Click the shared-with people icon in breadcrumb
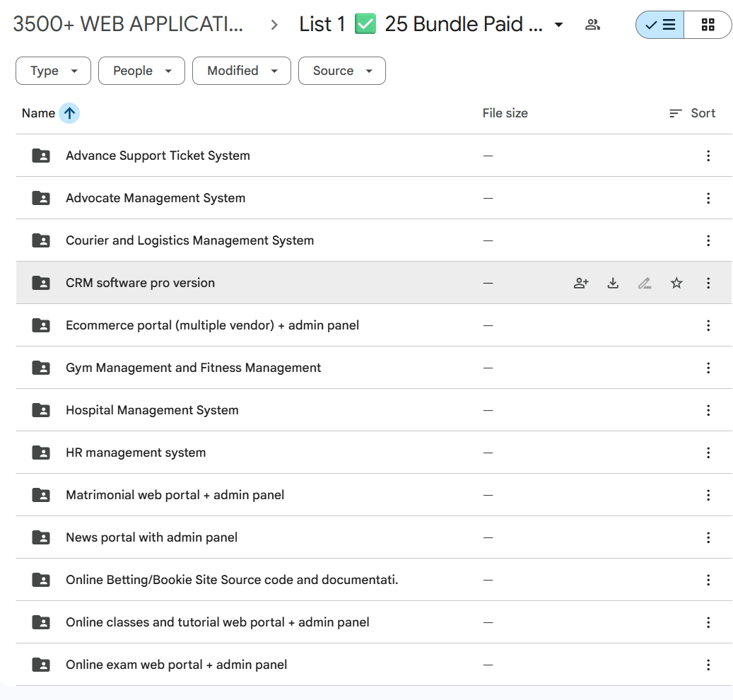 (x=592, y=25)
